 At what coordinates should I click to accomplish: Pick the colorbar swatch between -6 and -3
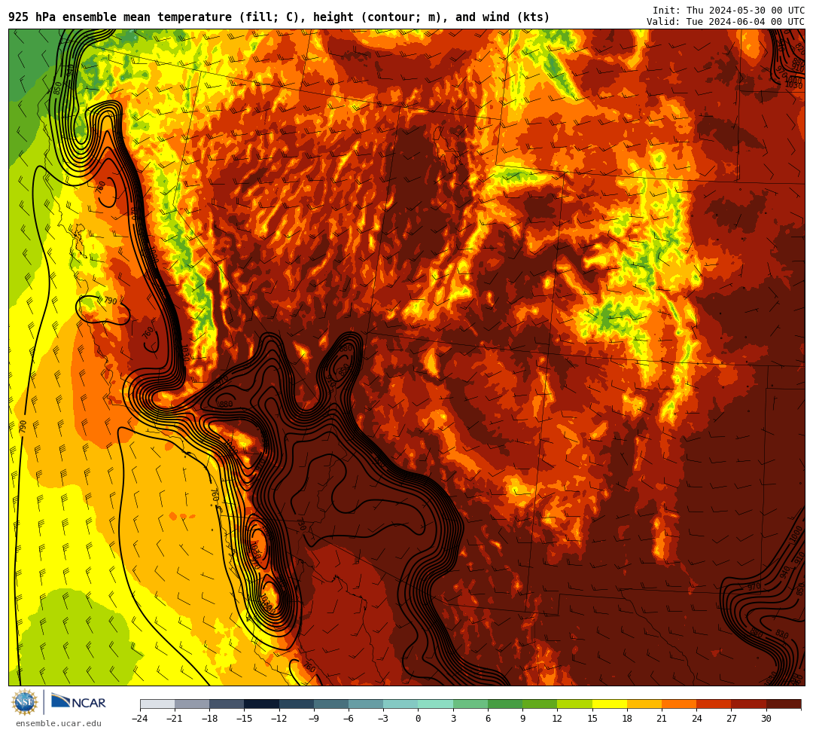366,704
